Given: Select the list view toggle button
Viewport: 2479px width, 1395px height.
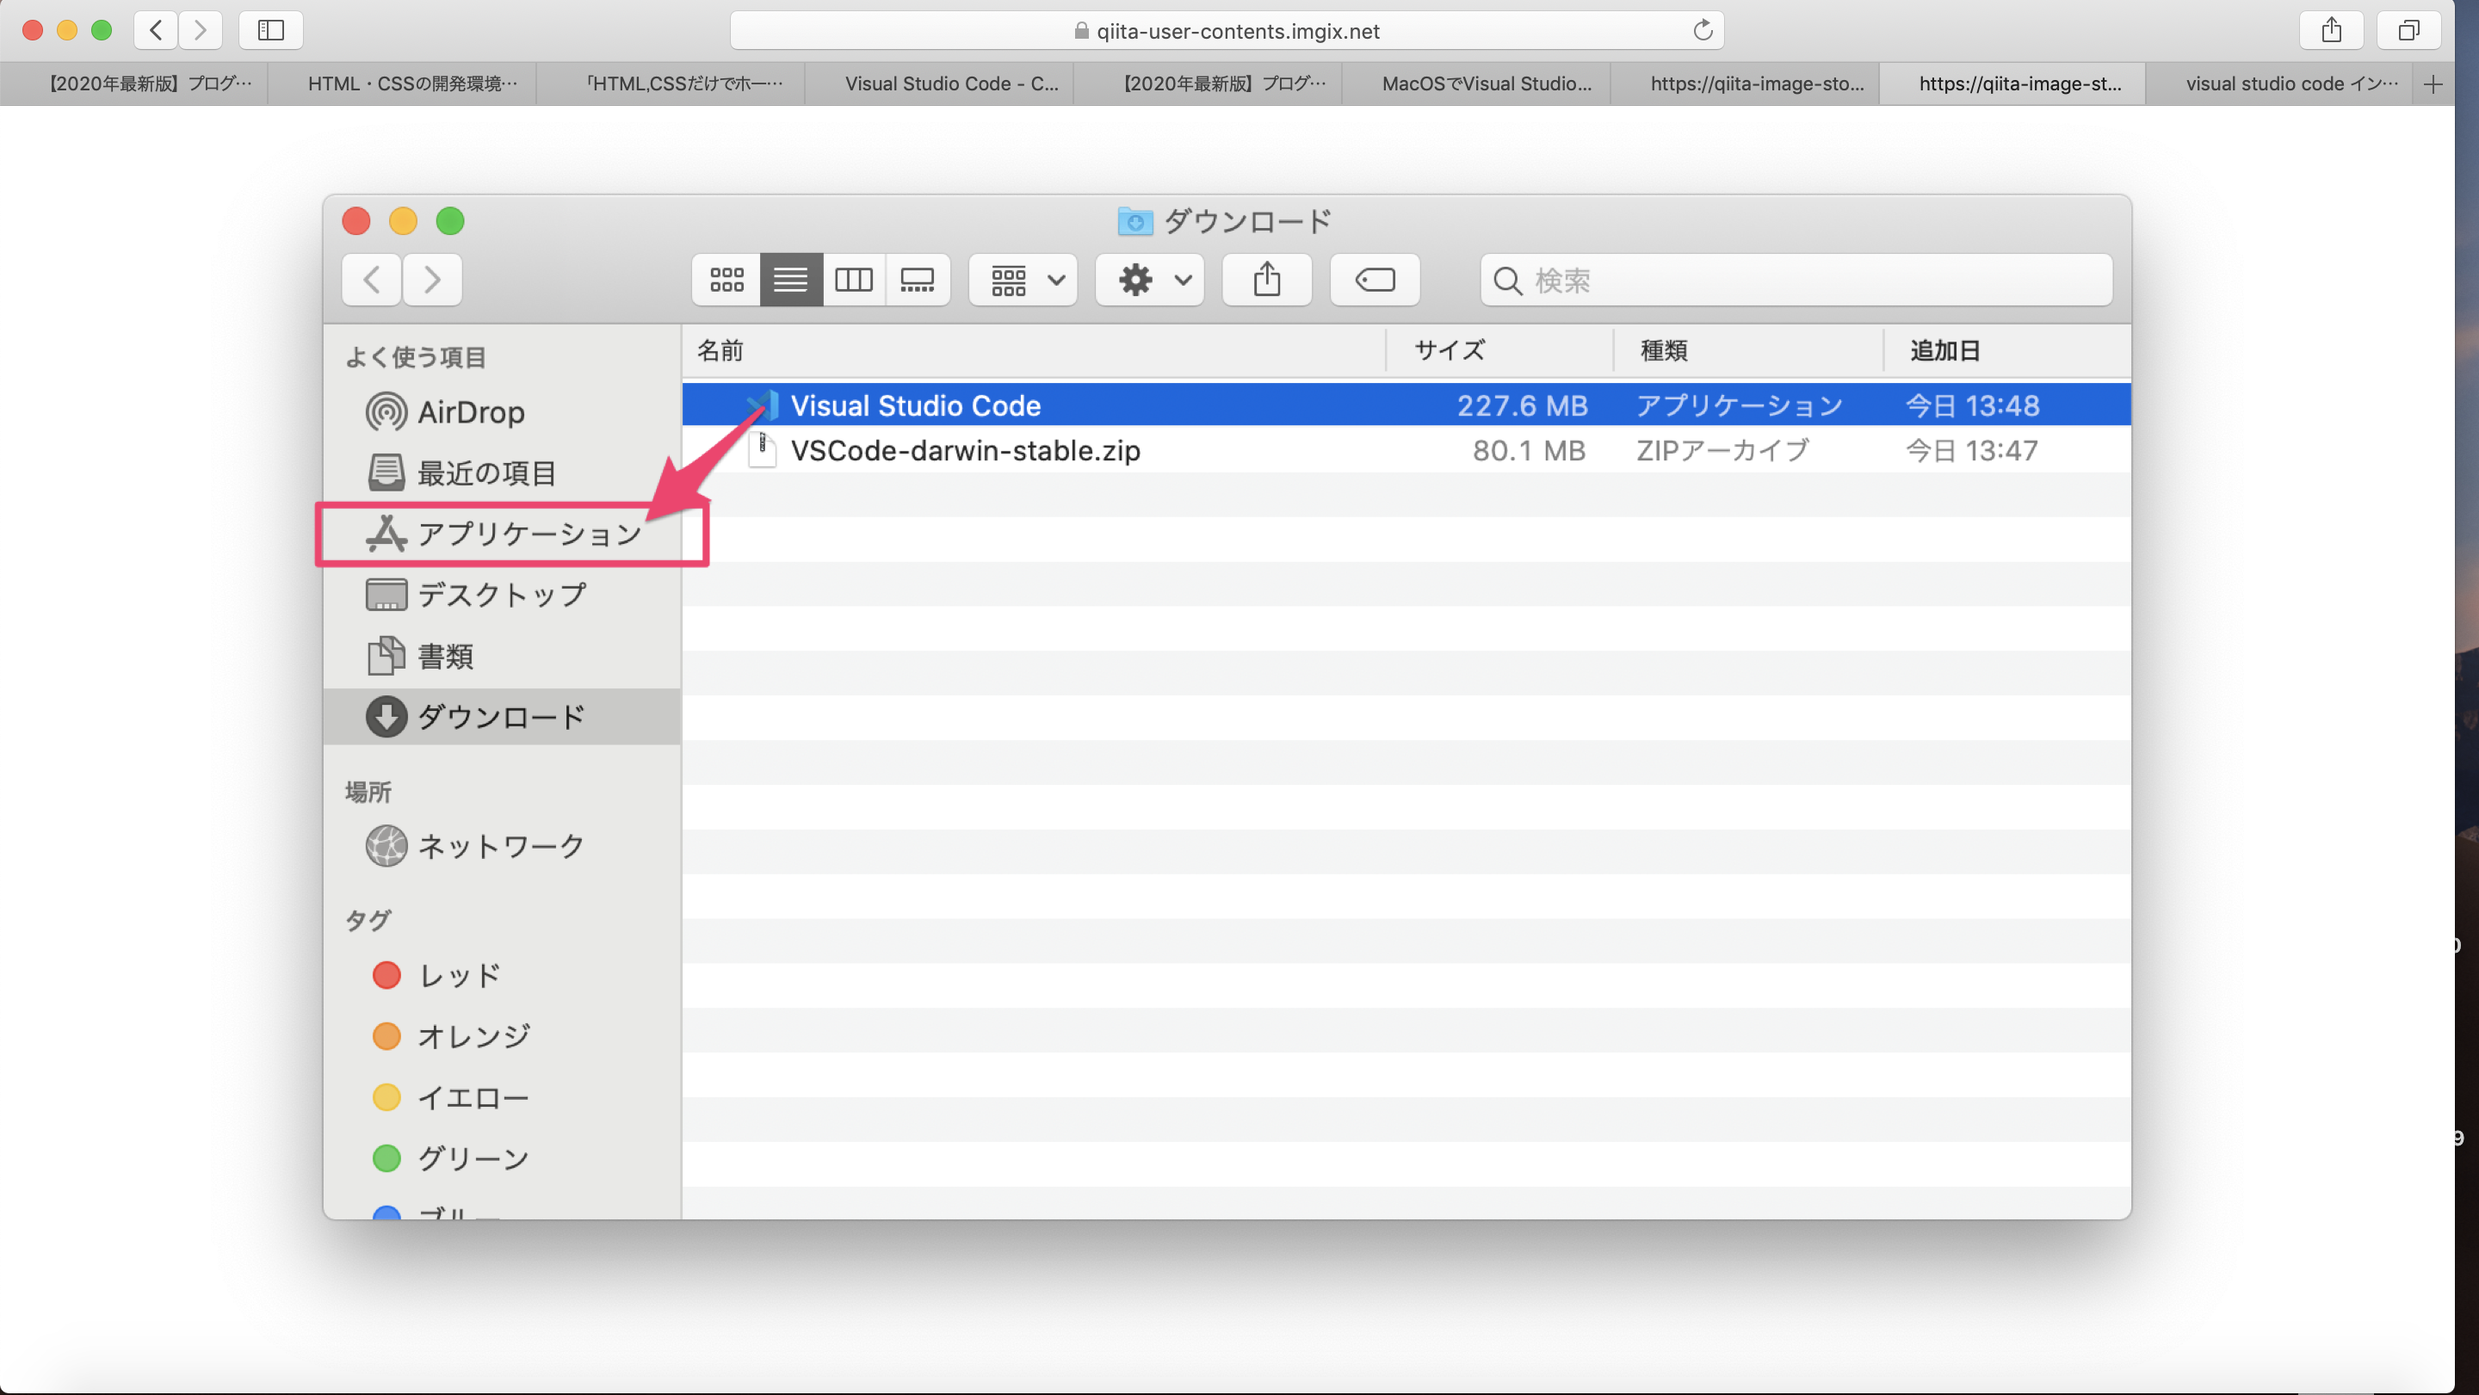Looking at the screenshot, I should 790,280.
